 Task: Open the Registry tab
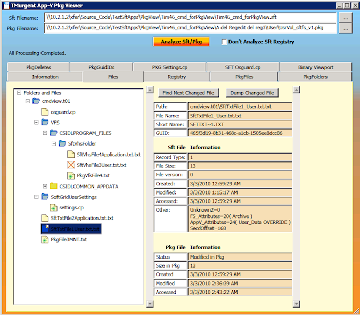pyautogui.click(x=177, y=77)
